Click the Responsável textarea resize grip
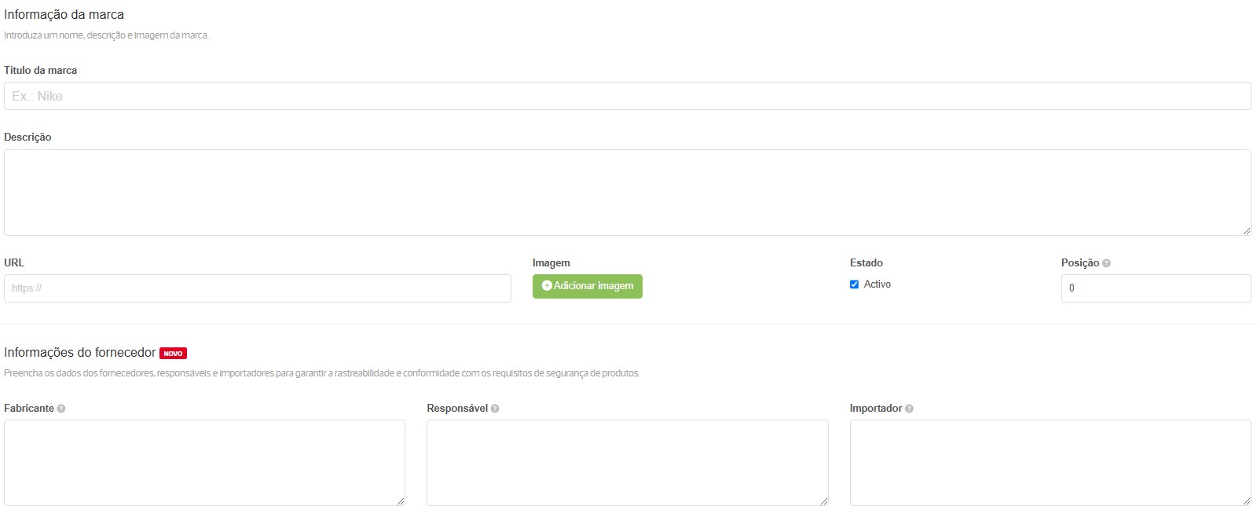This screenshot has width=1257, height=510. [x=823, y=501]
